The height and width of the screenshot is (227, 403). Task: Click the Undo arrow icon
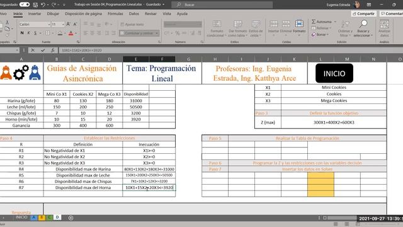click(43, 4)
